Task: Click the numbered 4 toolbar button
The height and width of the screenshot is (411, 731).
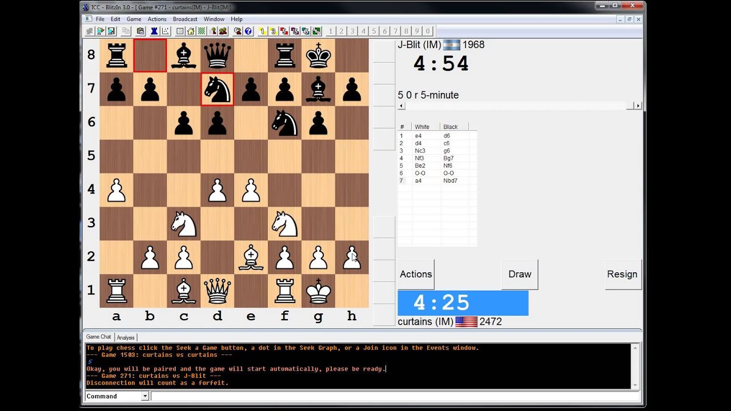Action: tap(363, 31)
